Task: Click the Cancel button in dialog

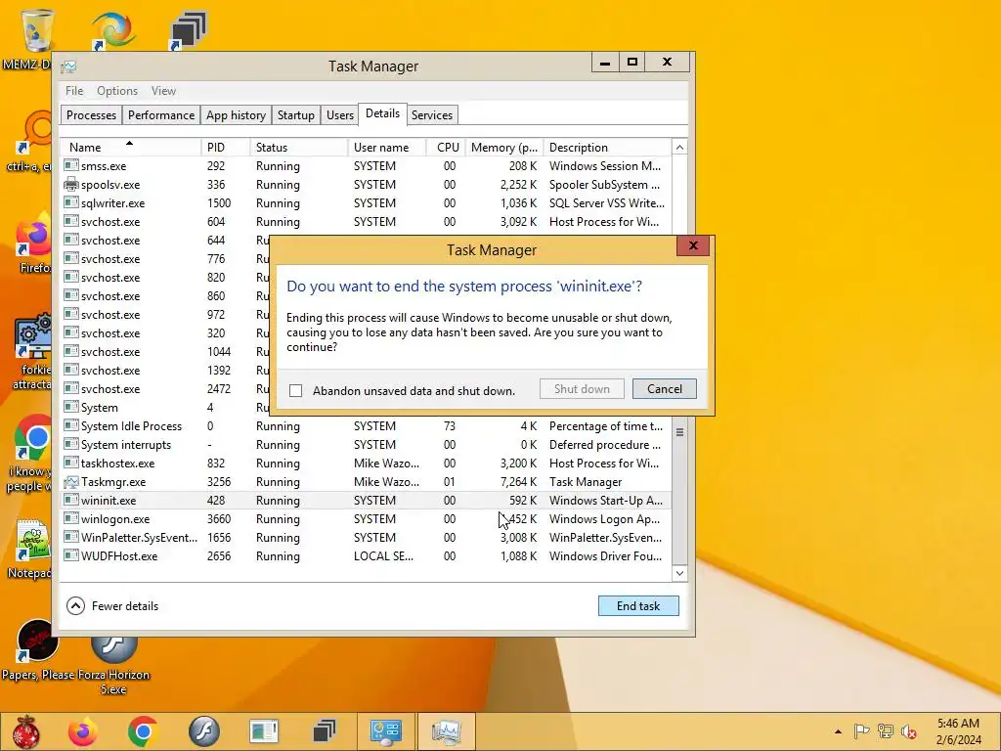Action: pyautogui.click(x=664, y=389)
